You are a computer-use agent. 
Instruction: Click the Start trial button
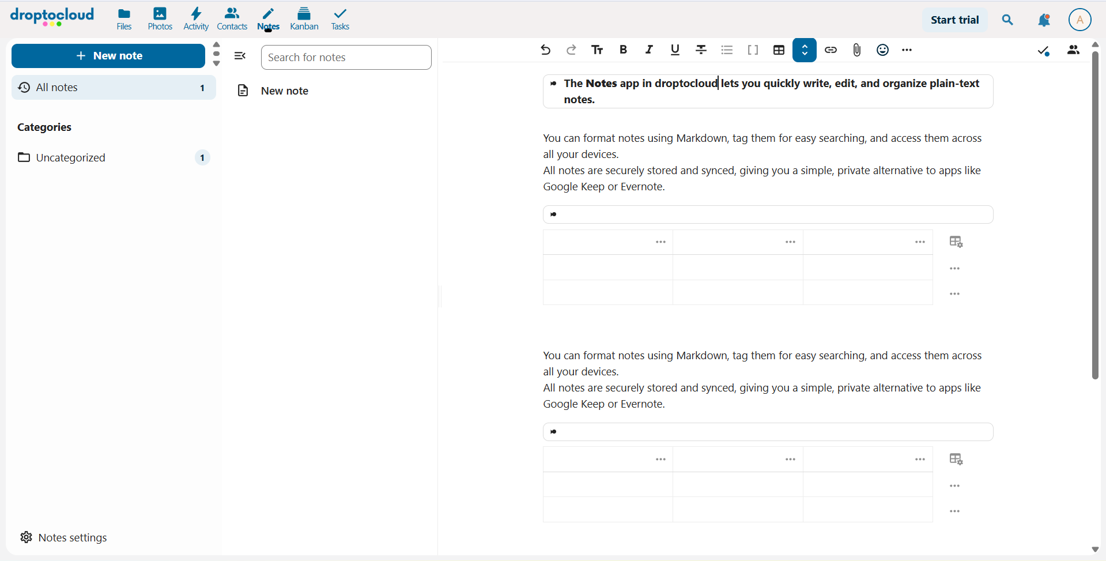pyautogui.click(x=954, y=20)
